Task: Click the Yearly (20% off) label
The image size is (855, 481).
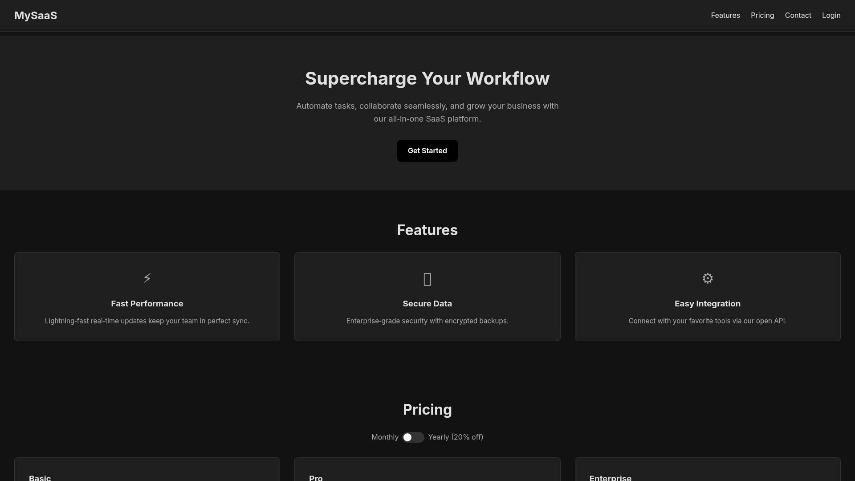Action: coord(456,437)
